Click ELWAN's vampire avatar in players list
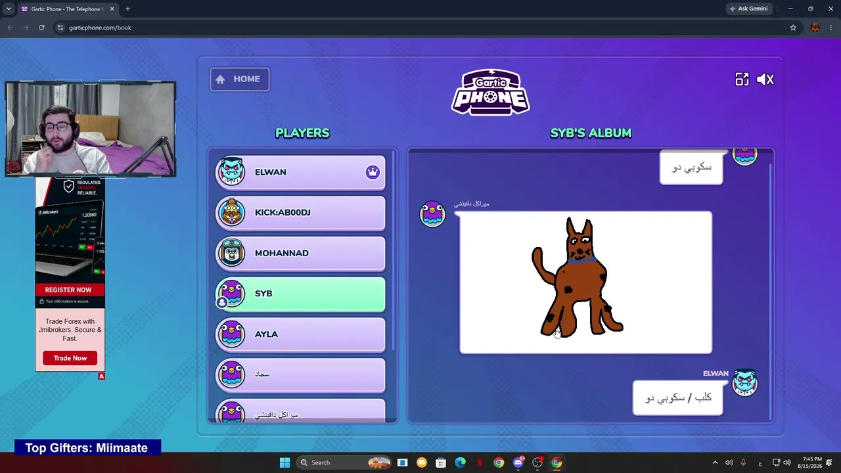 tap(231, 171)
